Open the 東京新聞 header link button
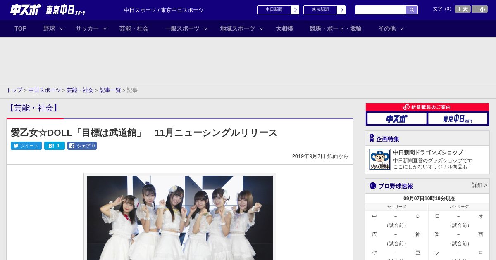Viewport: 496px width, 260px height. (x=324, y=10)
